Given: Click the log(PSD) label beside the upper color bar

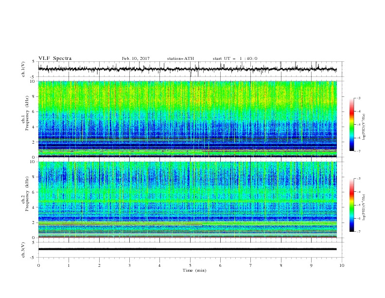Looking at the screenshot, I should [x=364, y=127].
